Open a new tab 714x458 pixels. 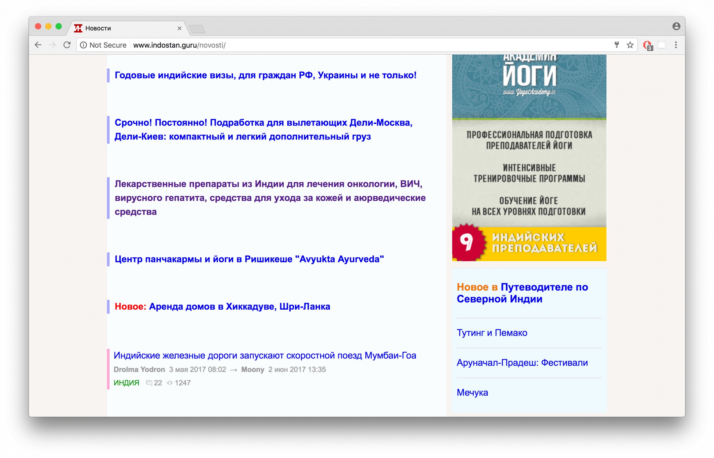(x=197, y=29)
